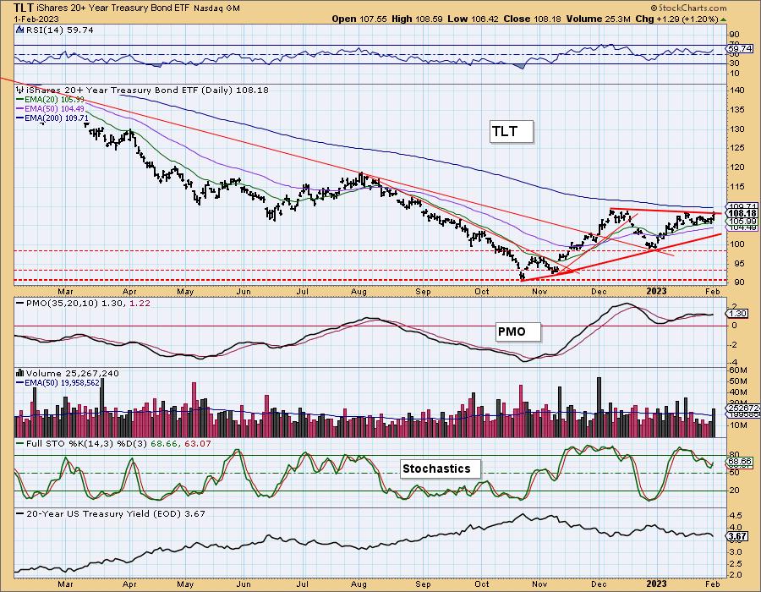Click the 'iShares 20+ Year Treasury Bond ETF (Daily)' title
Screen dimensions: 761x592
pos(129,90)
